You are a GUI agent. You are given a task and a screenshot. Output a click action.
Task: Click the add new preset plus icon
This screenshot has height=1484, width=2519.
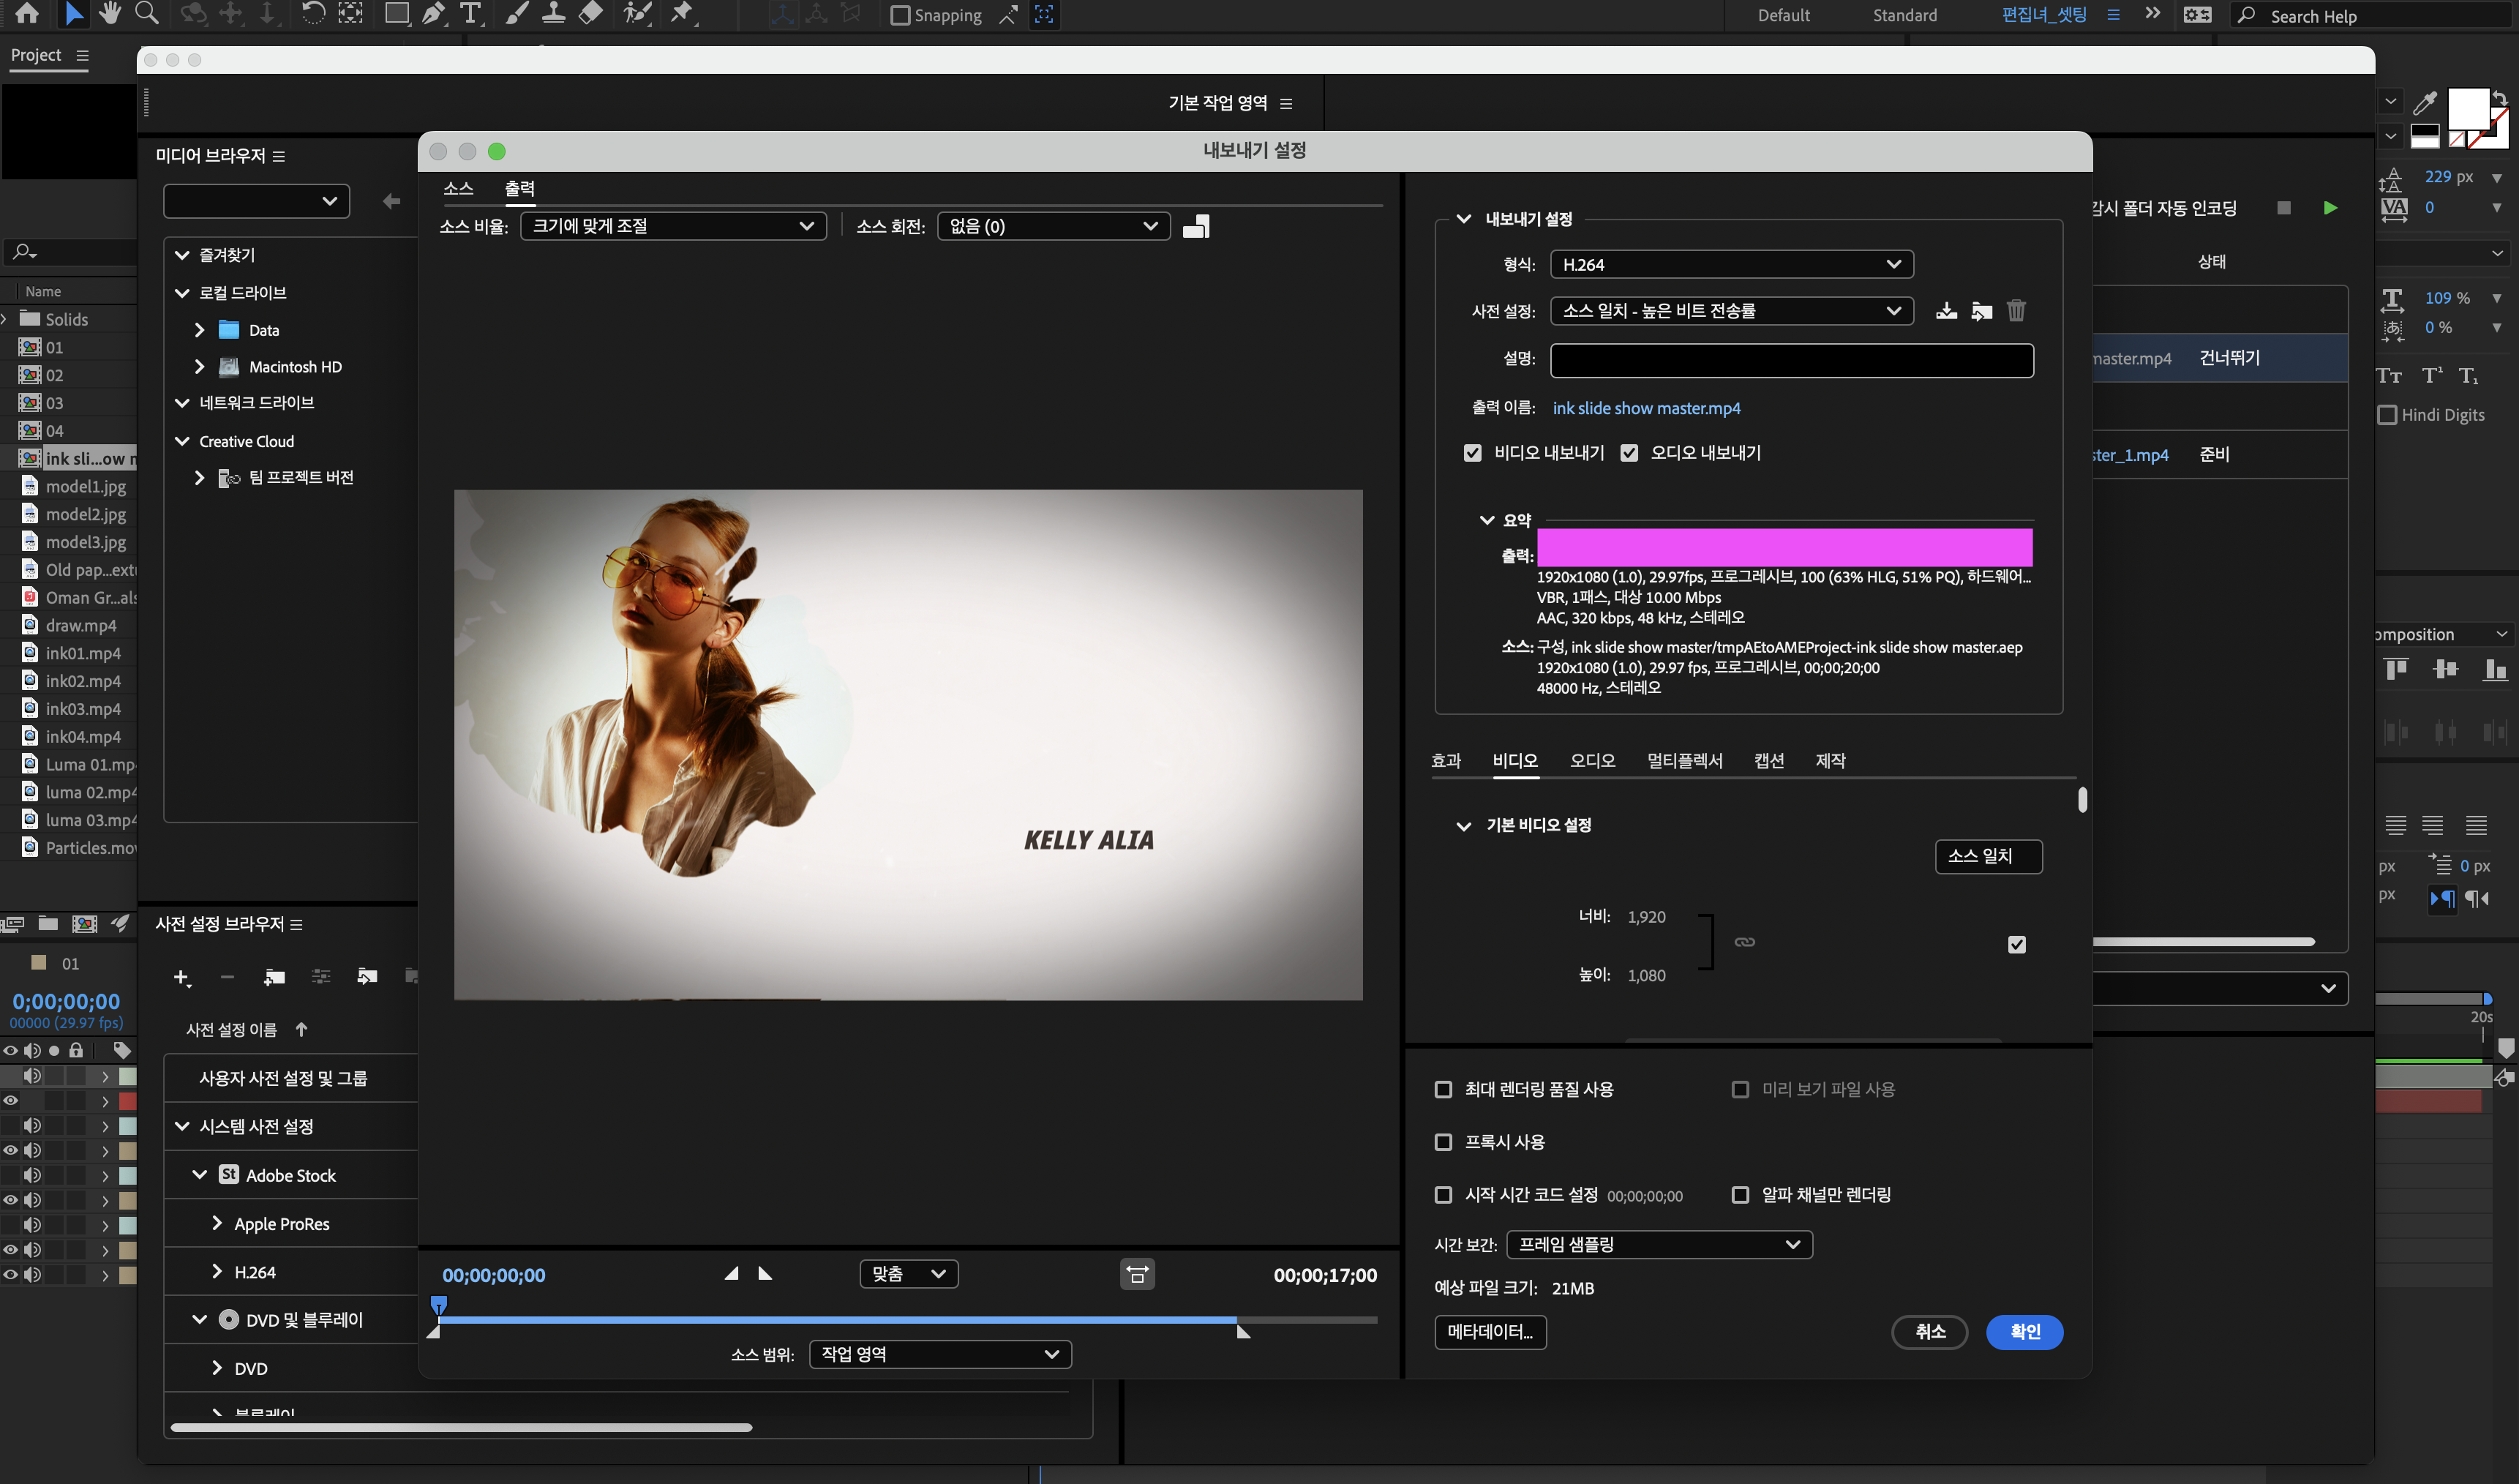point(181,977)
